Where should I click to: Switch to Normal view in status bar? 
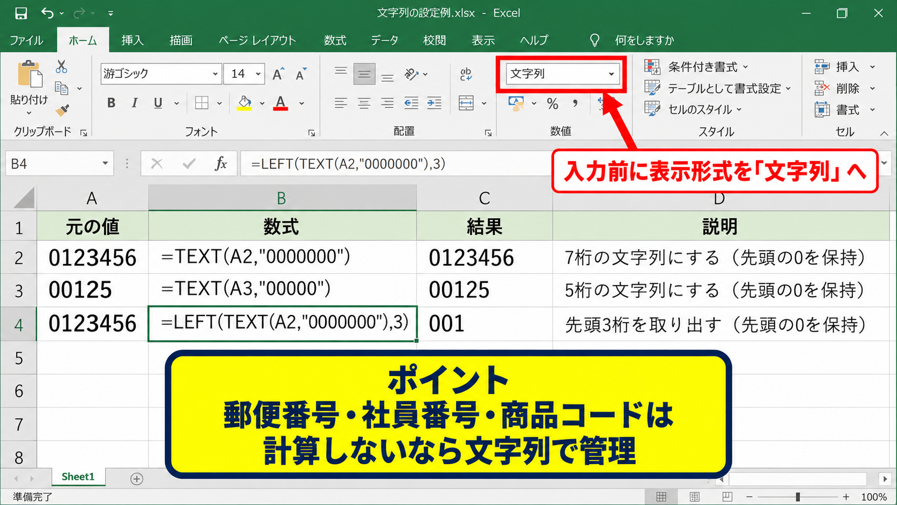tap(661, 497)
